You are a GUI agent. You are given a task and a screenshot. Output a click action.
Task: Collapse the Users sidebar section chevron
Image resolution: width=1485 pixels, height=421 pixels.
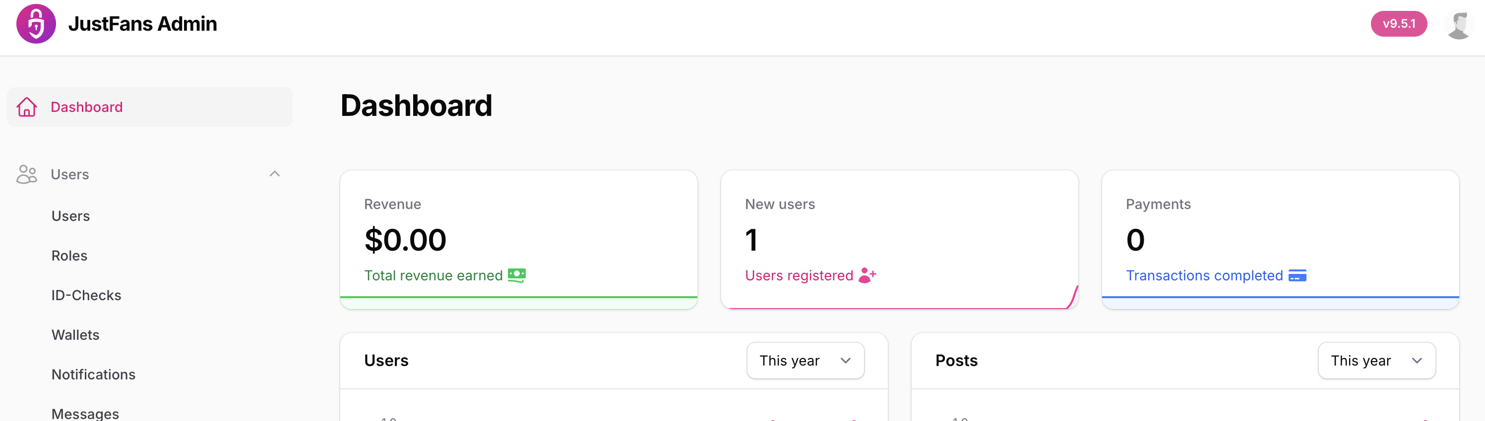274,174
